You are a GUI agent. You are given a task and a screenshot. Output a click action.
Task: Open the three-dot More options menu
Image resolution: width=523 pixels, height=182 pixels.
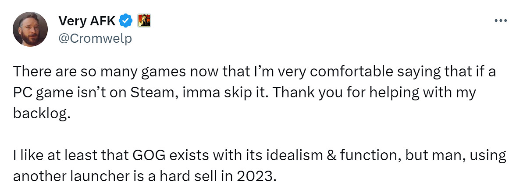tap(500, 21)
